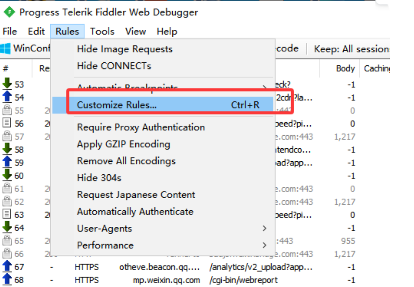
Task: Click HTTPS protocol cell in session 68
Action: click(x=87, y=280)
